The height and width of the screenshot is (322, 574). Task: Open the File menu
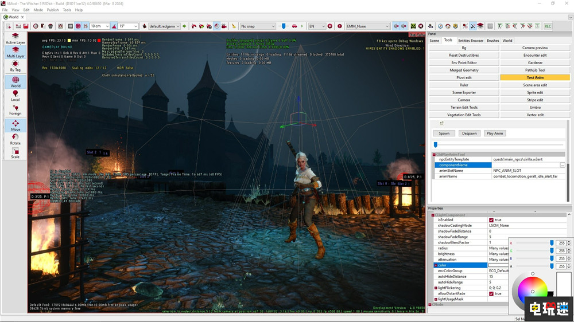[5, 10]
